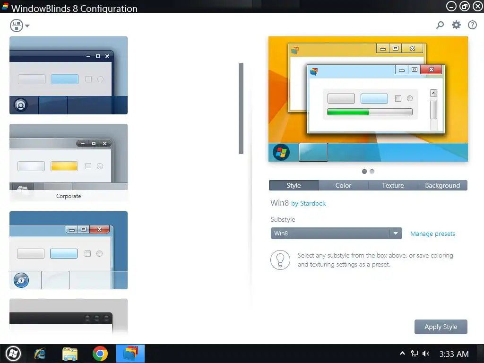Close the WindowBlinds 8 Configuration window
Screen dimensions: 484x363
[x=478, y=6]
